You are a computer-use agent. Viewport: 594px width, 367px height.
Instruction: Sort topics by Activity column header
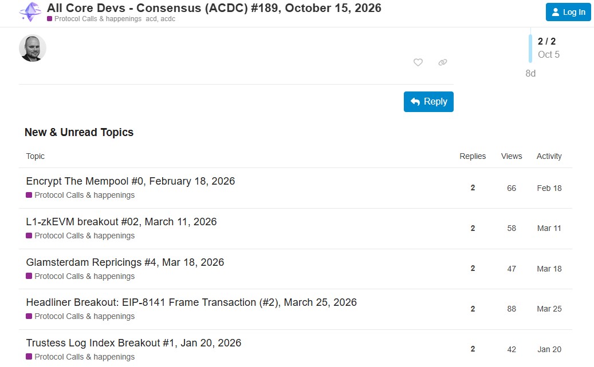coord(549,156)
